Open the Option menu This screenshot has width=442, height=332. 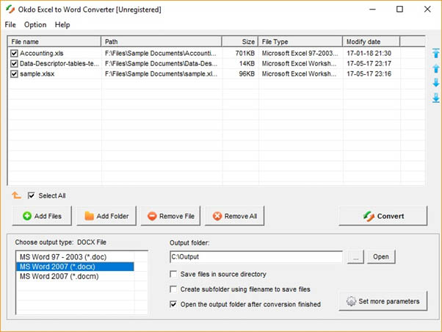[35, 25]
